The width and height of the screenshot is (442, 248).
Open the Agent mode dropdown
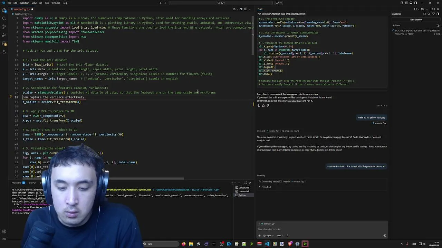pos(269,236)
